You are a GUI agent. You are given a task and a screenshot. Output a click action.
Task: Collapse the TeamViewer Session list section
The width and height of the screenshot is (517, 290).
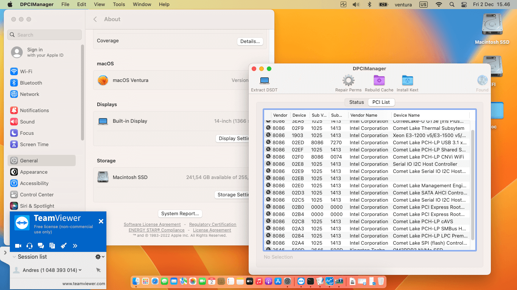[14, 257]
